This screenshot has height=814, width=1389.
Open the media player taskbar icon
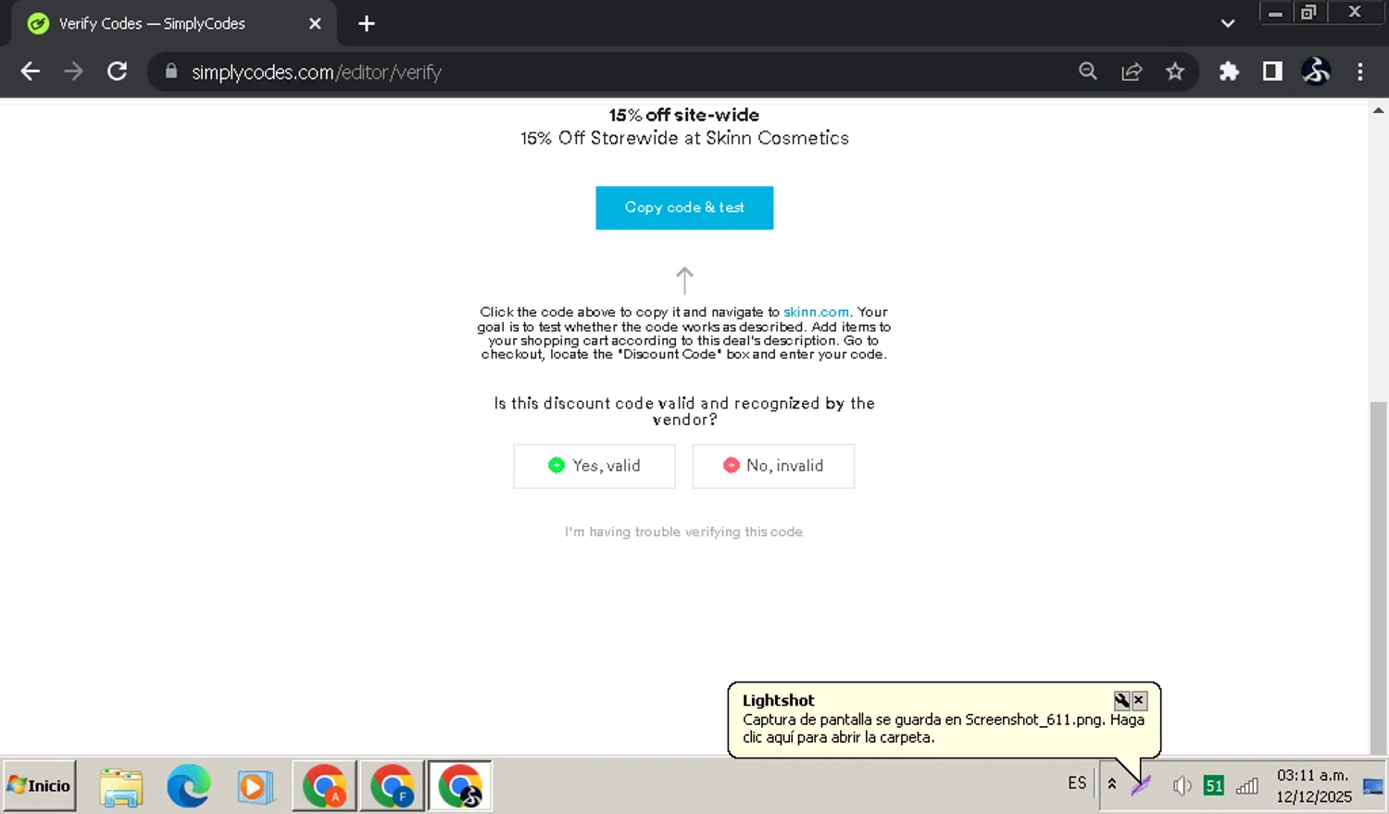click(255, 787)
